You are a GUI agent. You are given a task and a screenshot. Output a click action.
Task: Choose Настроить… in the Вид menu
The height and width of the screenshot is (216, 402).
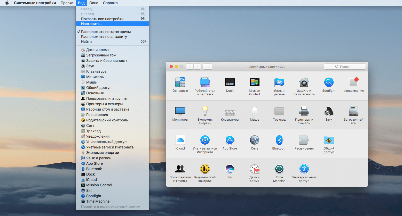tap(112, 24)
